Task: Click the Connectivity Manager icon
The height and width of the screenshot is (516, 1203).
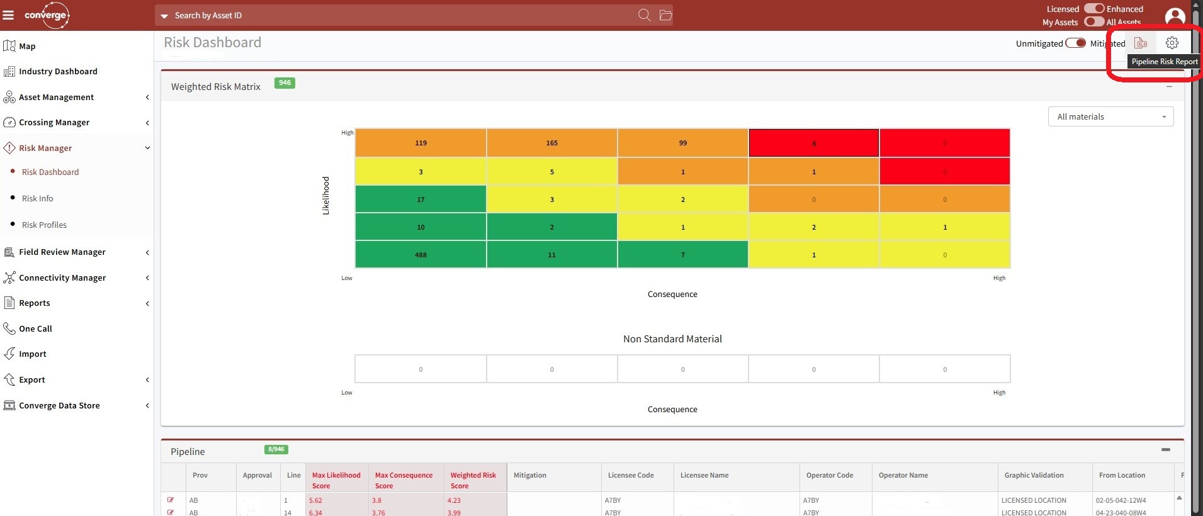Action: click(9, 278)
